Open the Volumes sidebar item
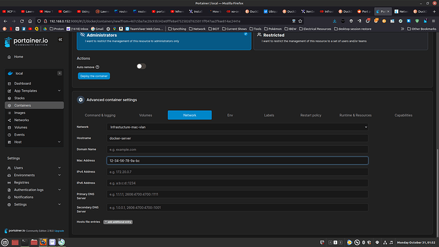Viewport: 439px width, 247px height. pos(21,127)
